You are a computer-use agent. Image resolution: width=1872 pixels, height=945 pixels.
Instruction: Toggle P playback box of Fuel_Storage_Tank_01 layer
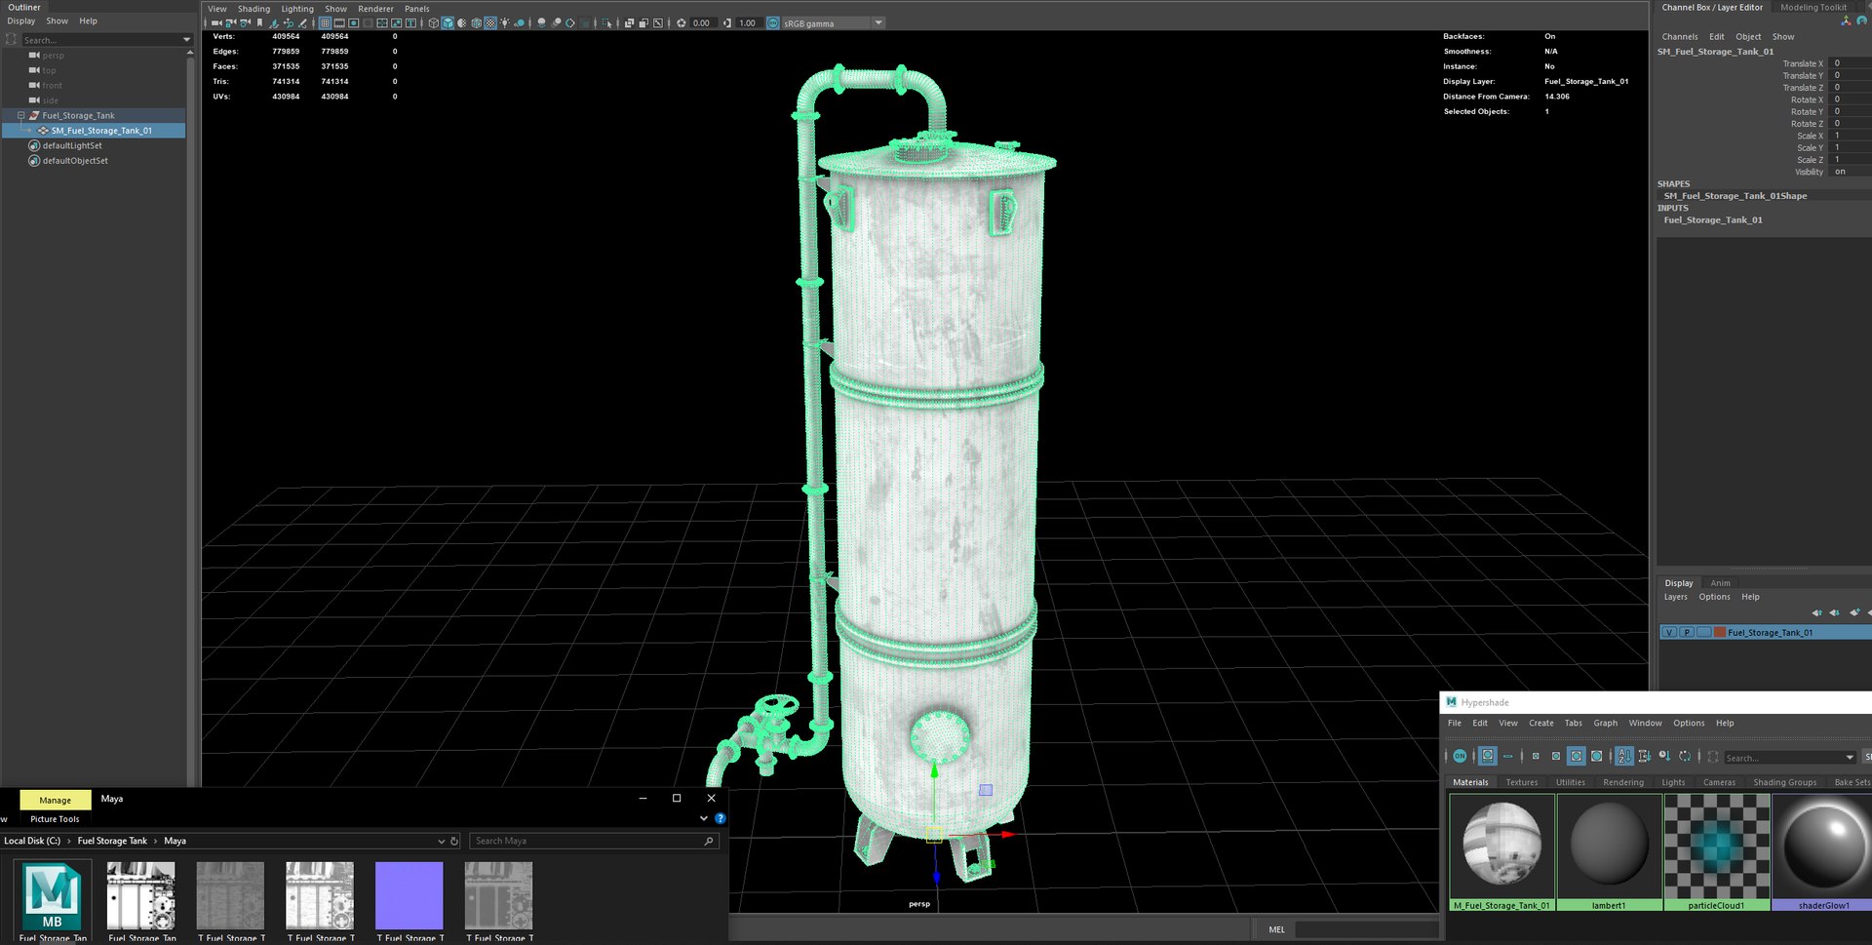point(1687,632)
